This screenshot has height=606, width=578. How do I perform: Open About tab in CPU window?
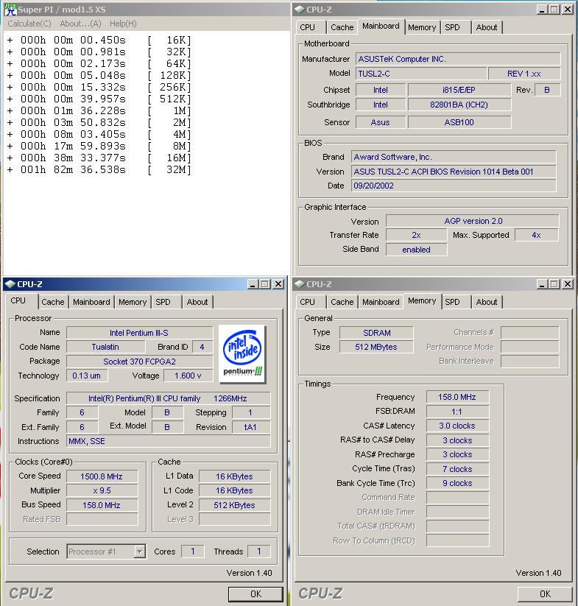point(197,302)
